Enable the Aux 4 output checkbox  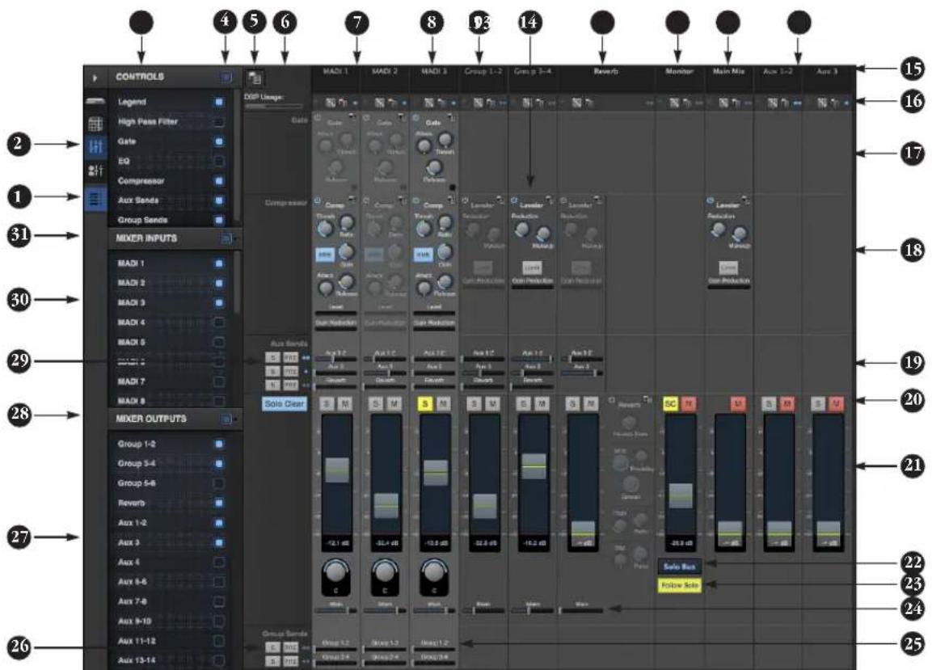tap(219, 562)
